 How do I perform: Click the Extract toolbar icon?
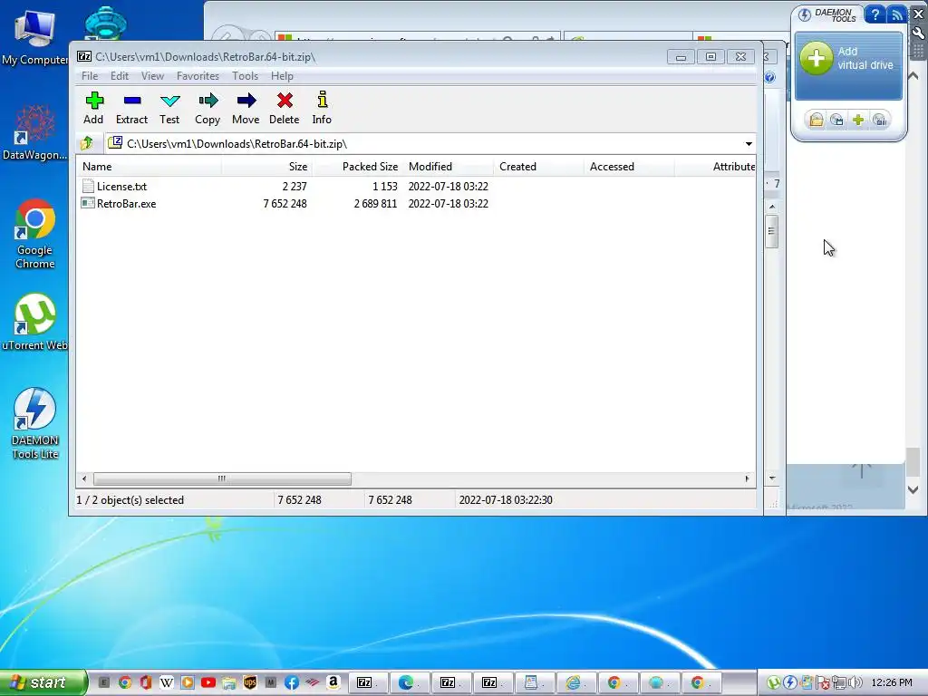131,108
